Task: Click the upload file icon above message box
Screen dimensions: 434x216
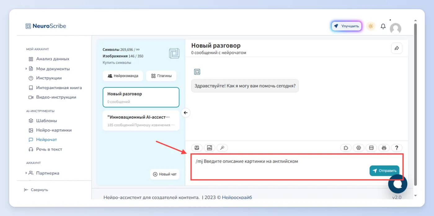Action: tap(197, 148)
